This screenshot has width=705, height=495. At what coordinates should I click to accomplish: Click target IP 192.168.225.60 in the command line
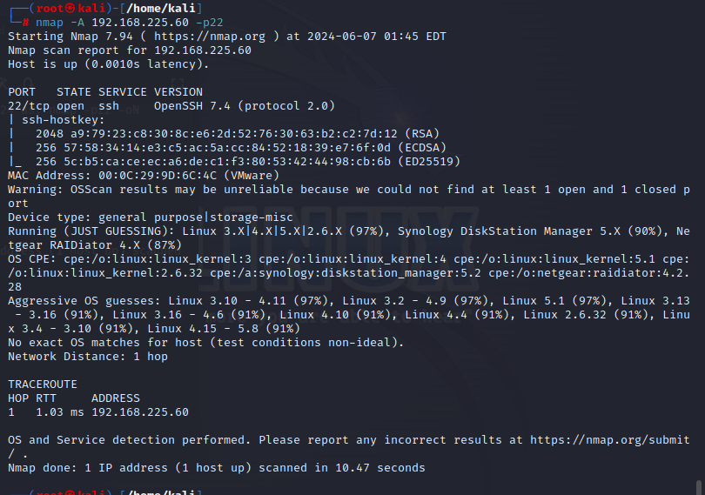point(140,23)
